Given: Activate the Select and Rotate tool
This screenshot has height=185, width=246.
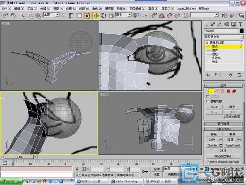Looking at the screenshot, I should pyautogui.click(x=104, y=15).
